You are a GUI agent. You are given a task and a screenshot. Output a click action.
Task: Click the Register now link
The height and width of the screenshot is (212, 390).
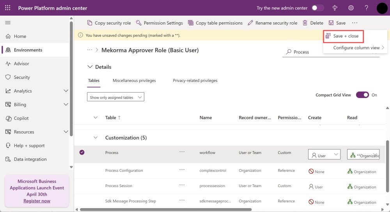(37, 201)
